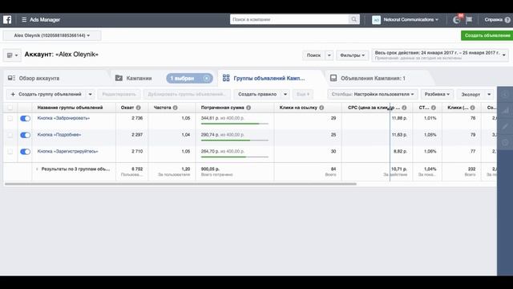Click info icon beside Клики на ссылку

click(x=321, y=108)
